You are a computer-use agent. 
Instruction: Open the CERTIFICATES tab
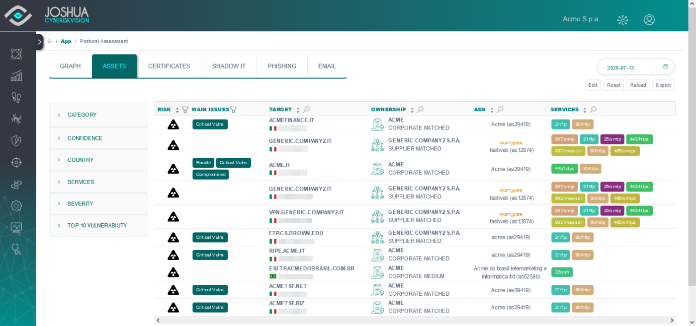point(169,66)
